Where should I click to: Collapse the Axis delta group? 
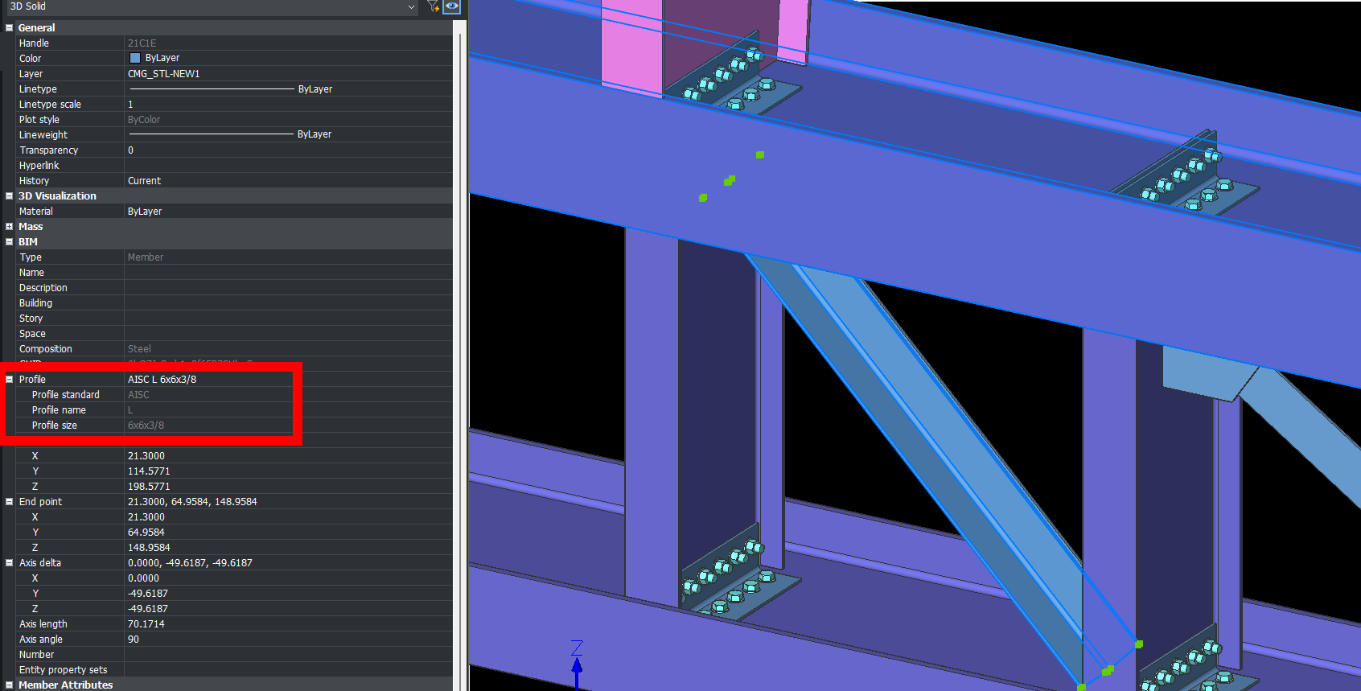(x=10, y=563)
